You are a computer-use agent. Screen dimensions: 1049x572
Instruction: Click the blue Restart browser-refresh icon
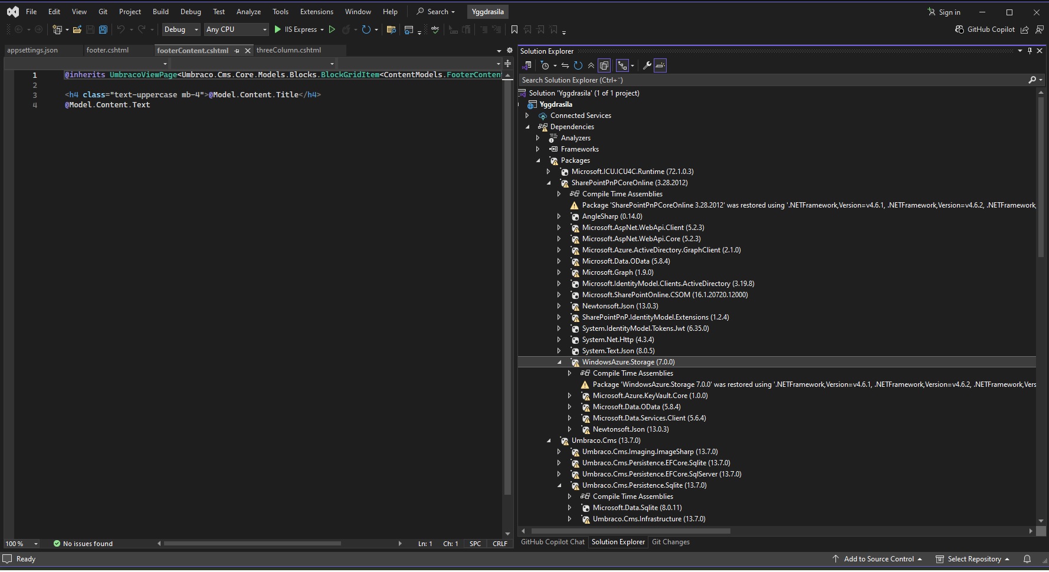366,29
